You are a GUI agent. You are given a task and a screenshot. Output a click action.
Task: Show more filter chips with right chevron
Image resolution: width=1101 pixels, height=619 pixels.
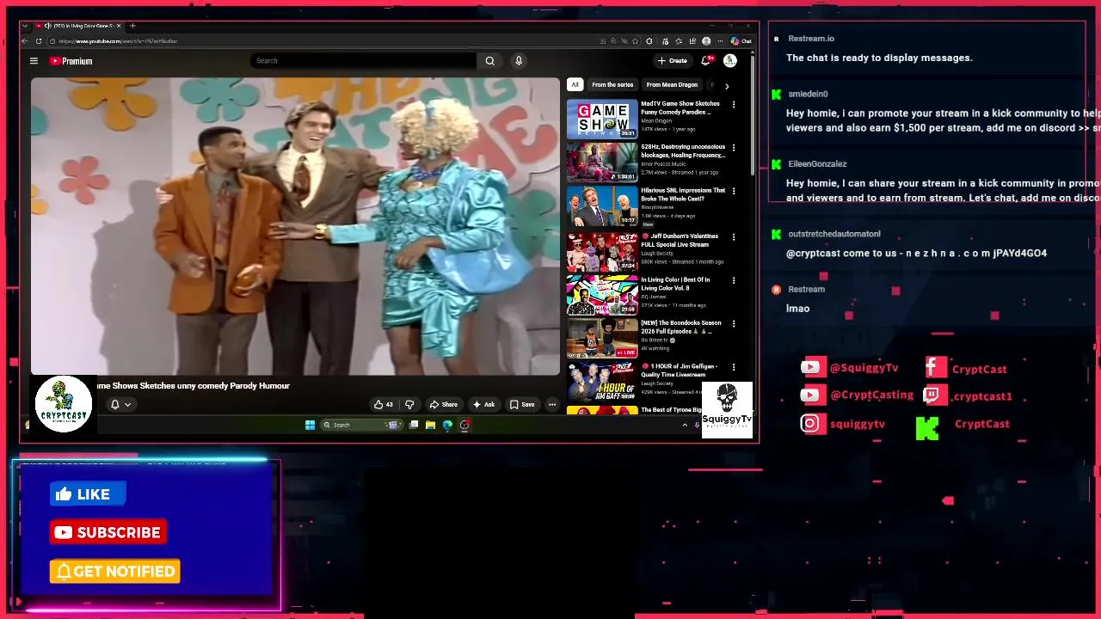(727, 86)
